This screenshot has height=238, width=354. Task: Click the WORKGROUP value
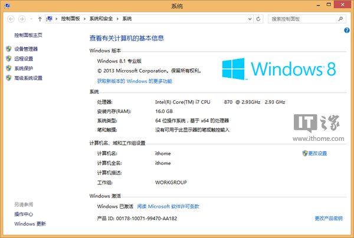pos(171,183)
